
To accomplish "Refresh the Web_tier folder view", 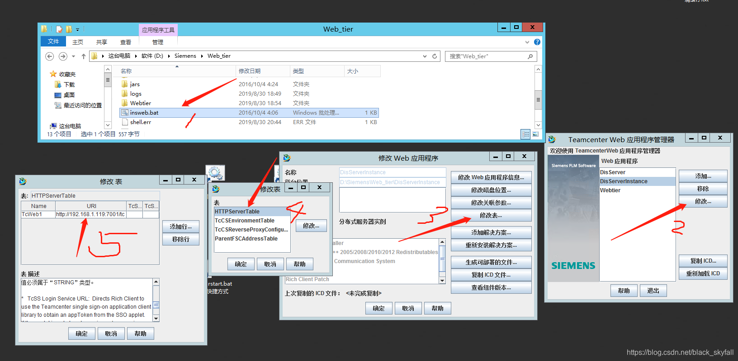I will point(435,56).
